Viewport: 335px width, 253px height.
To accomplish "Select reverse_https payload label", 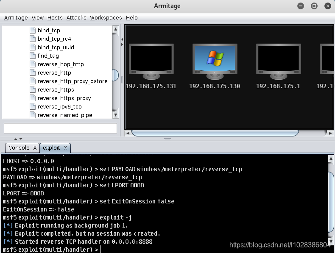I will (x=56, y=90).
